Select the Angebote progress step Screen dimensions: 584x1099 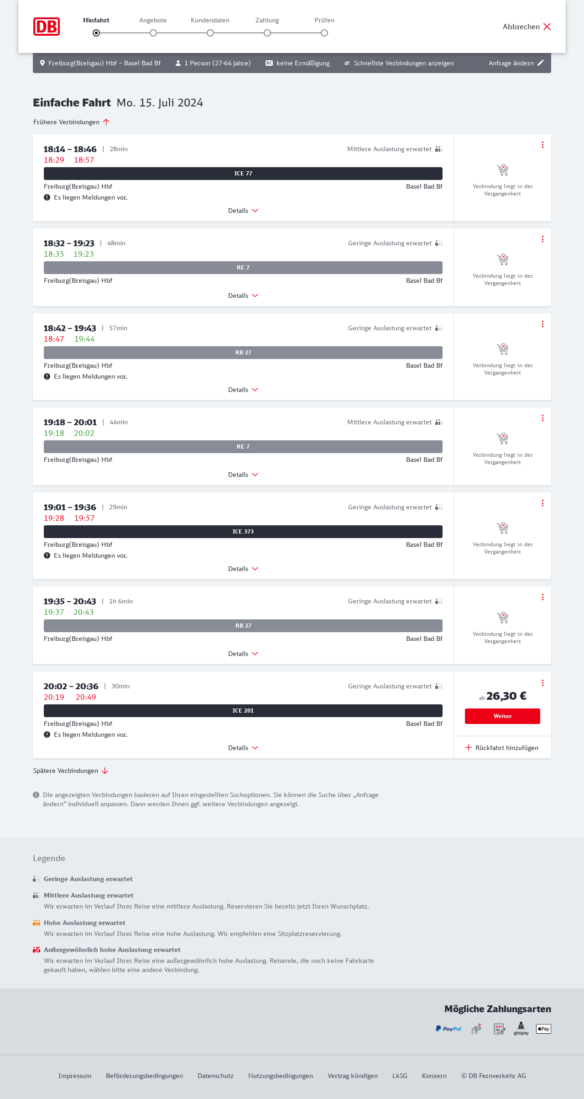tap(153, 33)
